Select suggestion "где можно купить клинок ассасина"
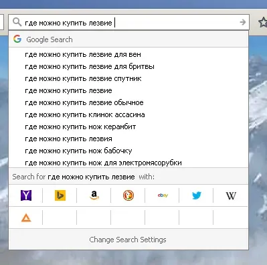The height and width of the screenshot is (265, 267). [x=128, y=114]
